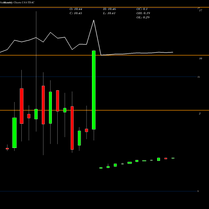Screen dimensions: 209x209
Task: Click the '14' axis label
Action: pyautogui.click(x=199, y=77)
